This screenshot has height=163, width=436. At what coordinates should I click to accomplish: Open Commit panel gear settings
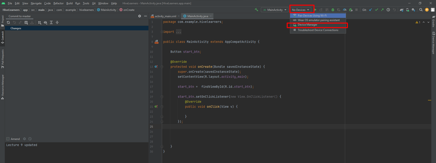click(x=139, y=16)
